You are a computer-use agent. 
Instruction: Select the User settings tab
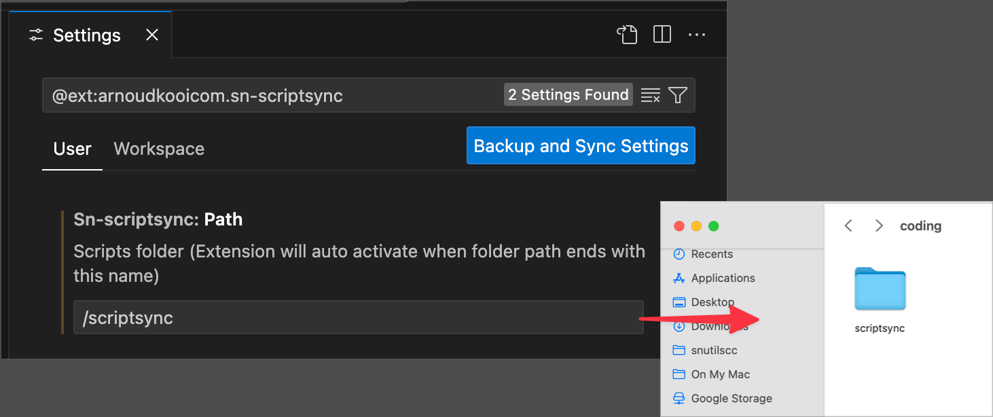click(x=71, y=149)
